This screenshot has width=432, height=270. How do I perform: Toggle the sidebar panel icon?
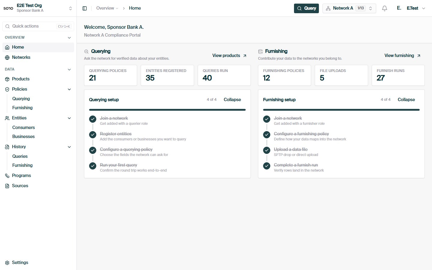85,8
